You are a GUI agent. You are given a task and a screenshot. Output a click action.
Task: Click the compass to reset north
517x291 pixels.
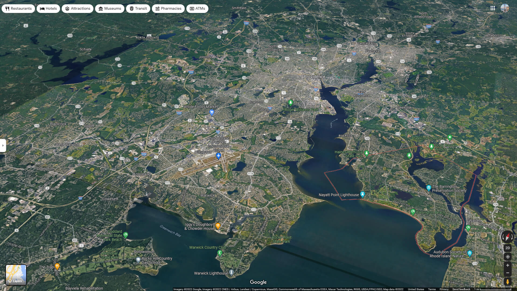tap(507, 237)
